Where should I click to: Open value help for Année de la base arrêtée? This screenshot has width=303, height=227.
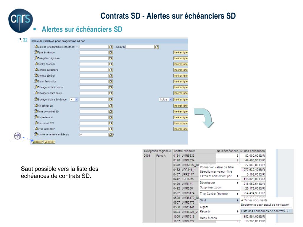point(111,134)
